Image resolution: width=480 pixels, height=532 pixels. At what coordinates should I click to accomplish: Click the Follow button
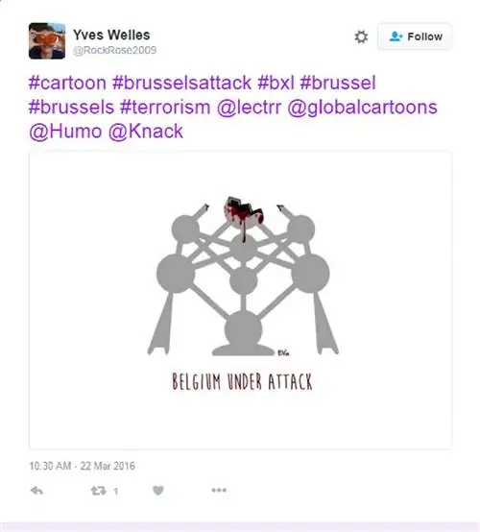coord(415,36)
